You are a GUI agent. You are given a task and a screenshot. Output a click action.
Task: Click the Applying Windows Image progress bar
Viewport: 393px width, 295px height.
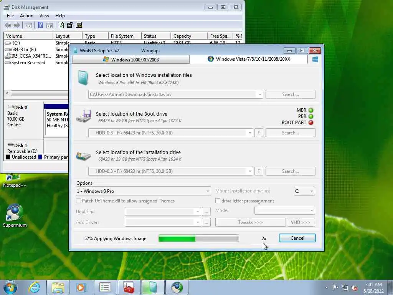pos(199,238)
